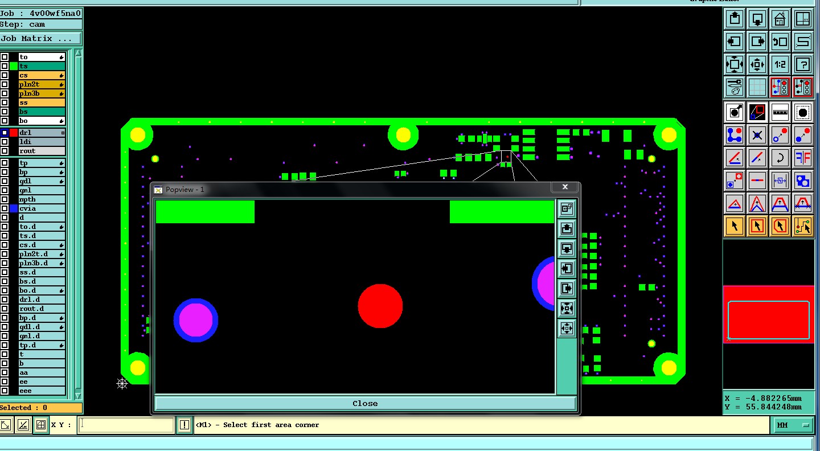Select the plain arrow pointer select tool
The width and height of the screenshot is (820, 451).
[735, 226]
